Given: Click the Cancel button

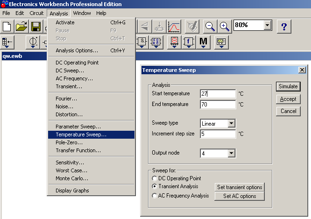Looking at the screenshot, I should click(288, 111).
